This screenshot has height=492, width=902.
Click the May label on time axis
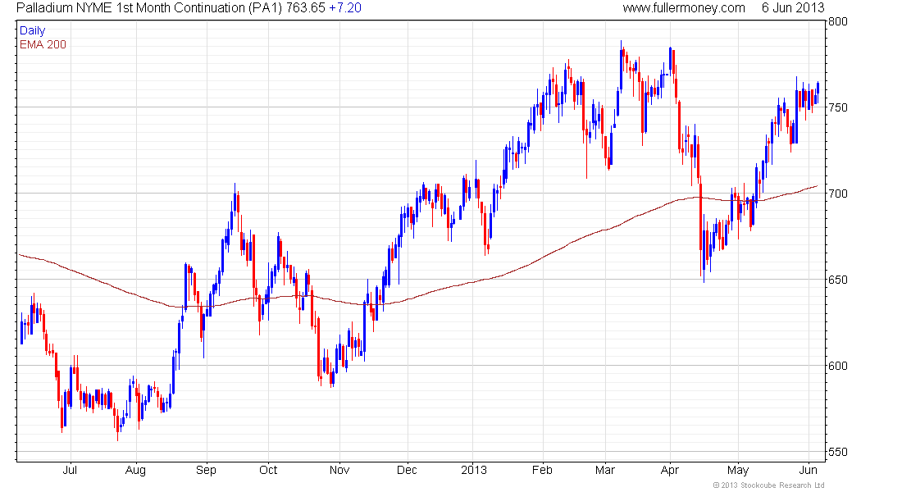737,471
